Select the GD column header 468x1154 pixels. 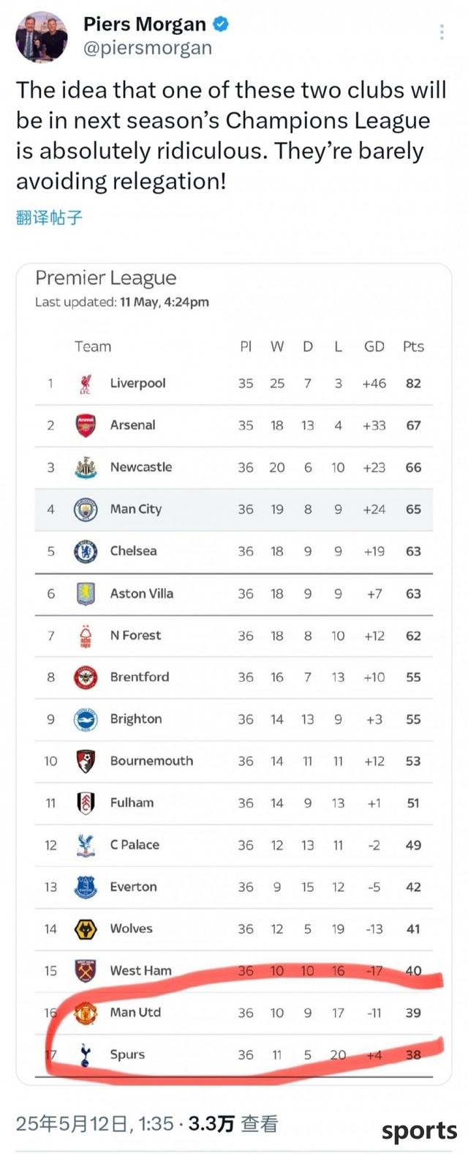click(x=374, y=346)
